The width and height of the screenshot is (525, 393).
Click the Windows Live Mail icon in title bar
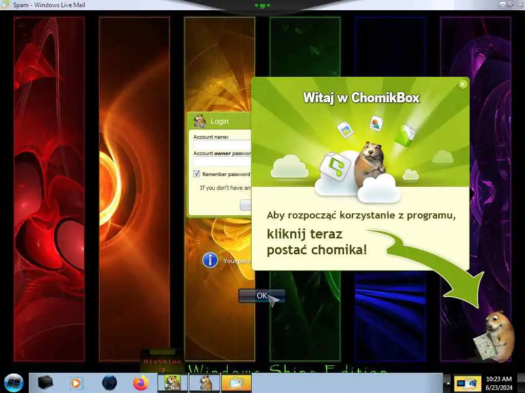tap(4, 4)
